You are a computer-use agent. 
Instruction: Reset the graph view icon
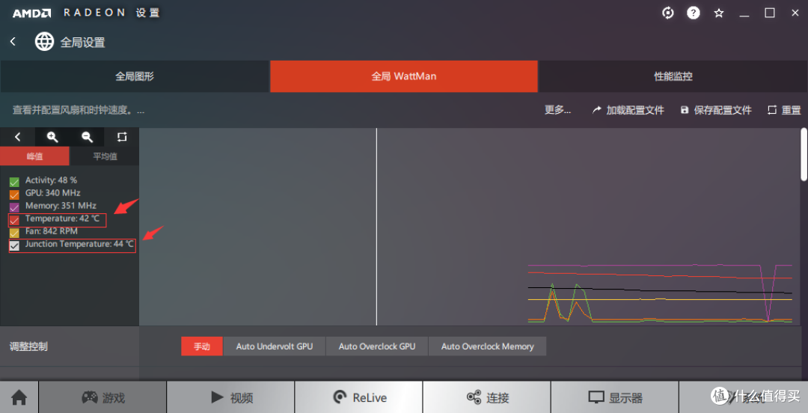point(122,137)
